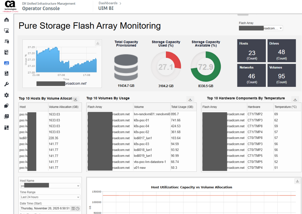The height and width of the screenshot is (214, 302).
Task: Open the Hosts 23 count tile
Action: 251,51
